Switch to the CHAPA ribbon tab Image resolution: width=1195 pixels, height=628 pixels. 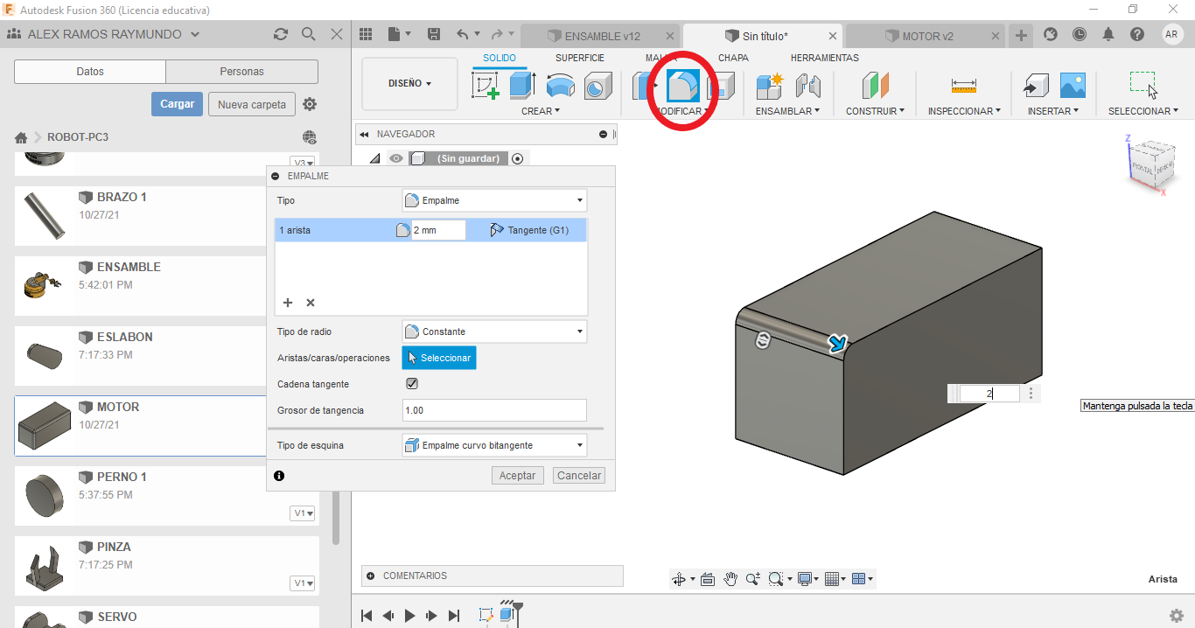tap(733, 58)
